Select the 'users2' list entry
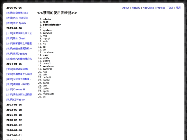This screenshot has width=187, height=140. pos(47,64)
